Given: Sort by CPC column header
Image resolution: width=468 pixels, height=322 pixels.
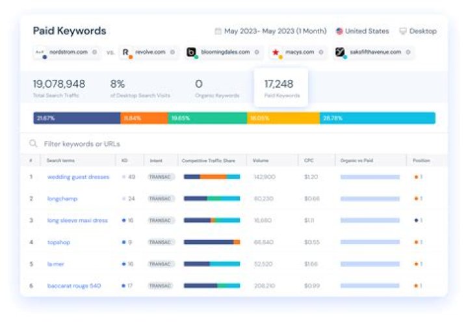Looking at the screenshot, I should [309, 161].
